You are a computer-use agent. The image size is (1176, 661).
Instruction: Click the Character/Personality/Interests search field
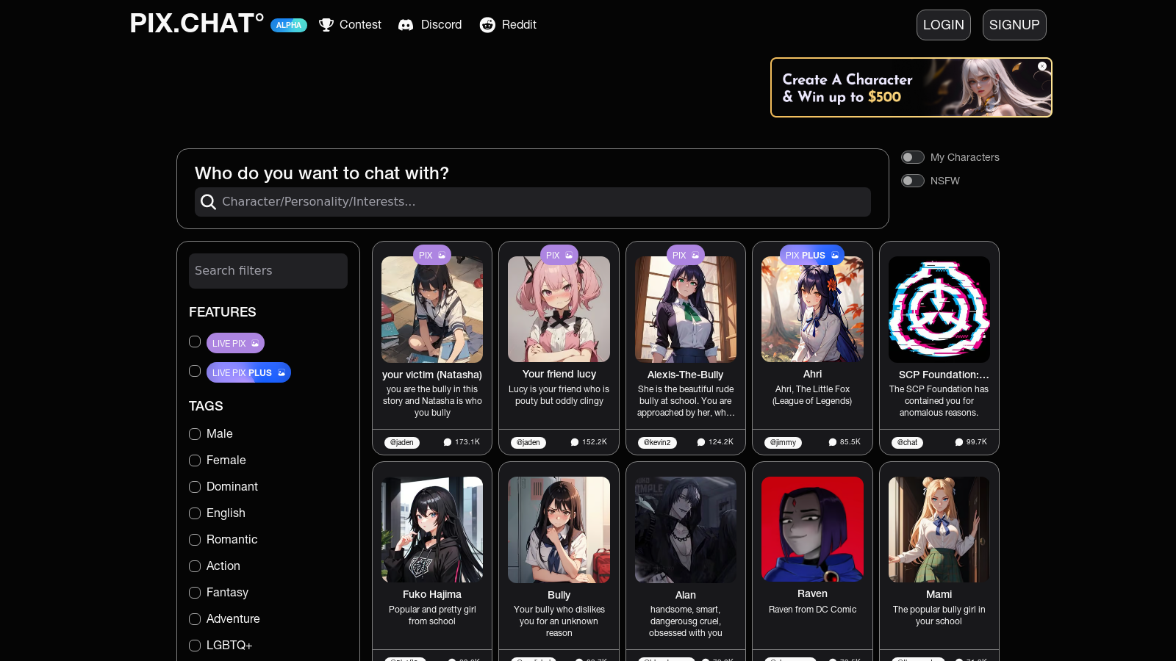coord(514,201)
